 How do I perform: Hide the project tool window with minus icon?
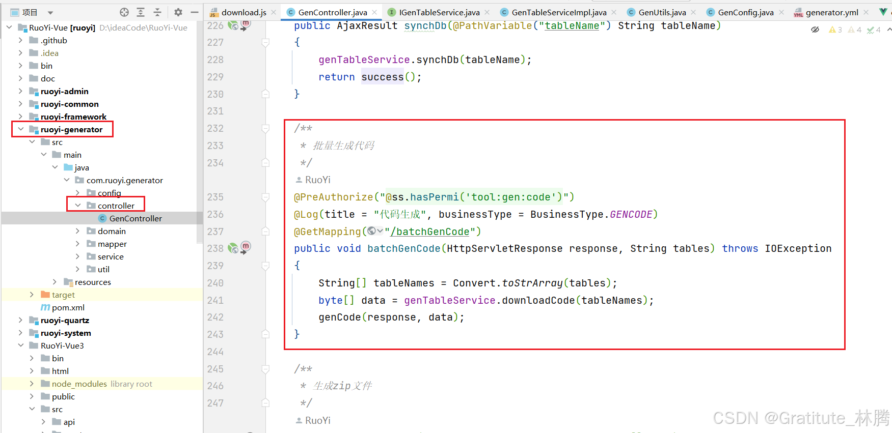195,12
